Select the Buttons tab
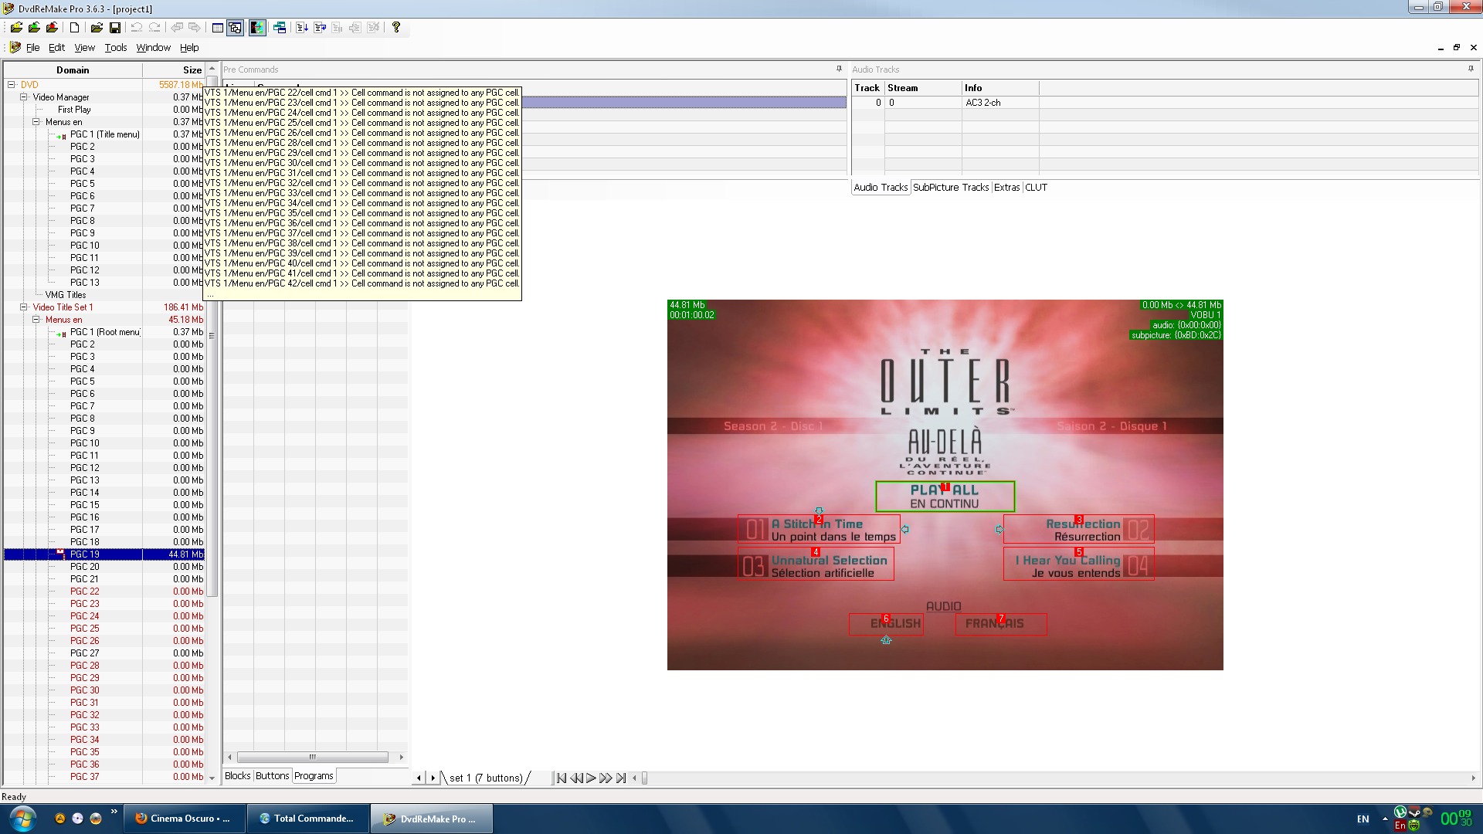1483x834 pixels. click(272, 776)
